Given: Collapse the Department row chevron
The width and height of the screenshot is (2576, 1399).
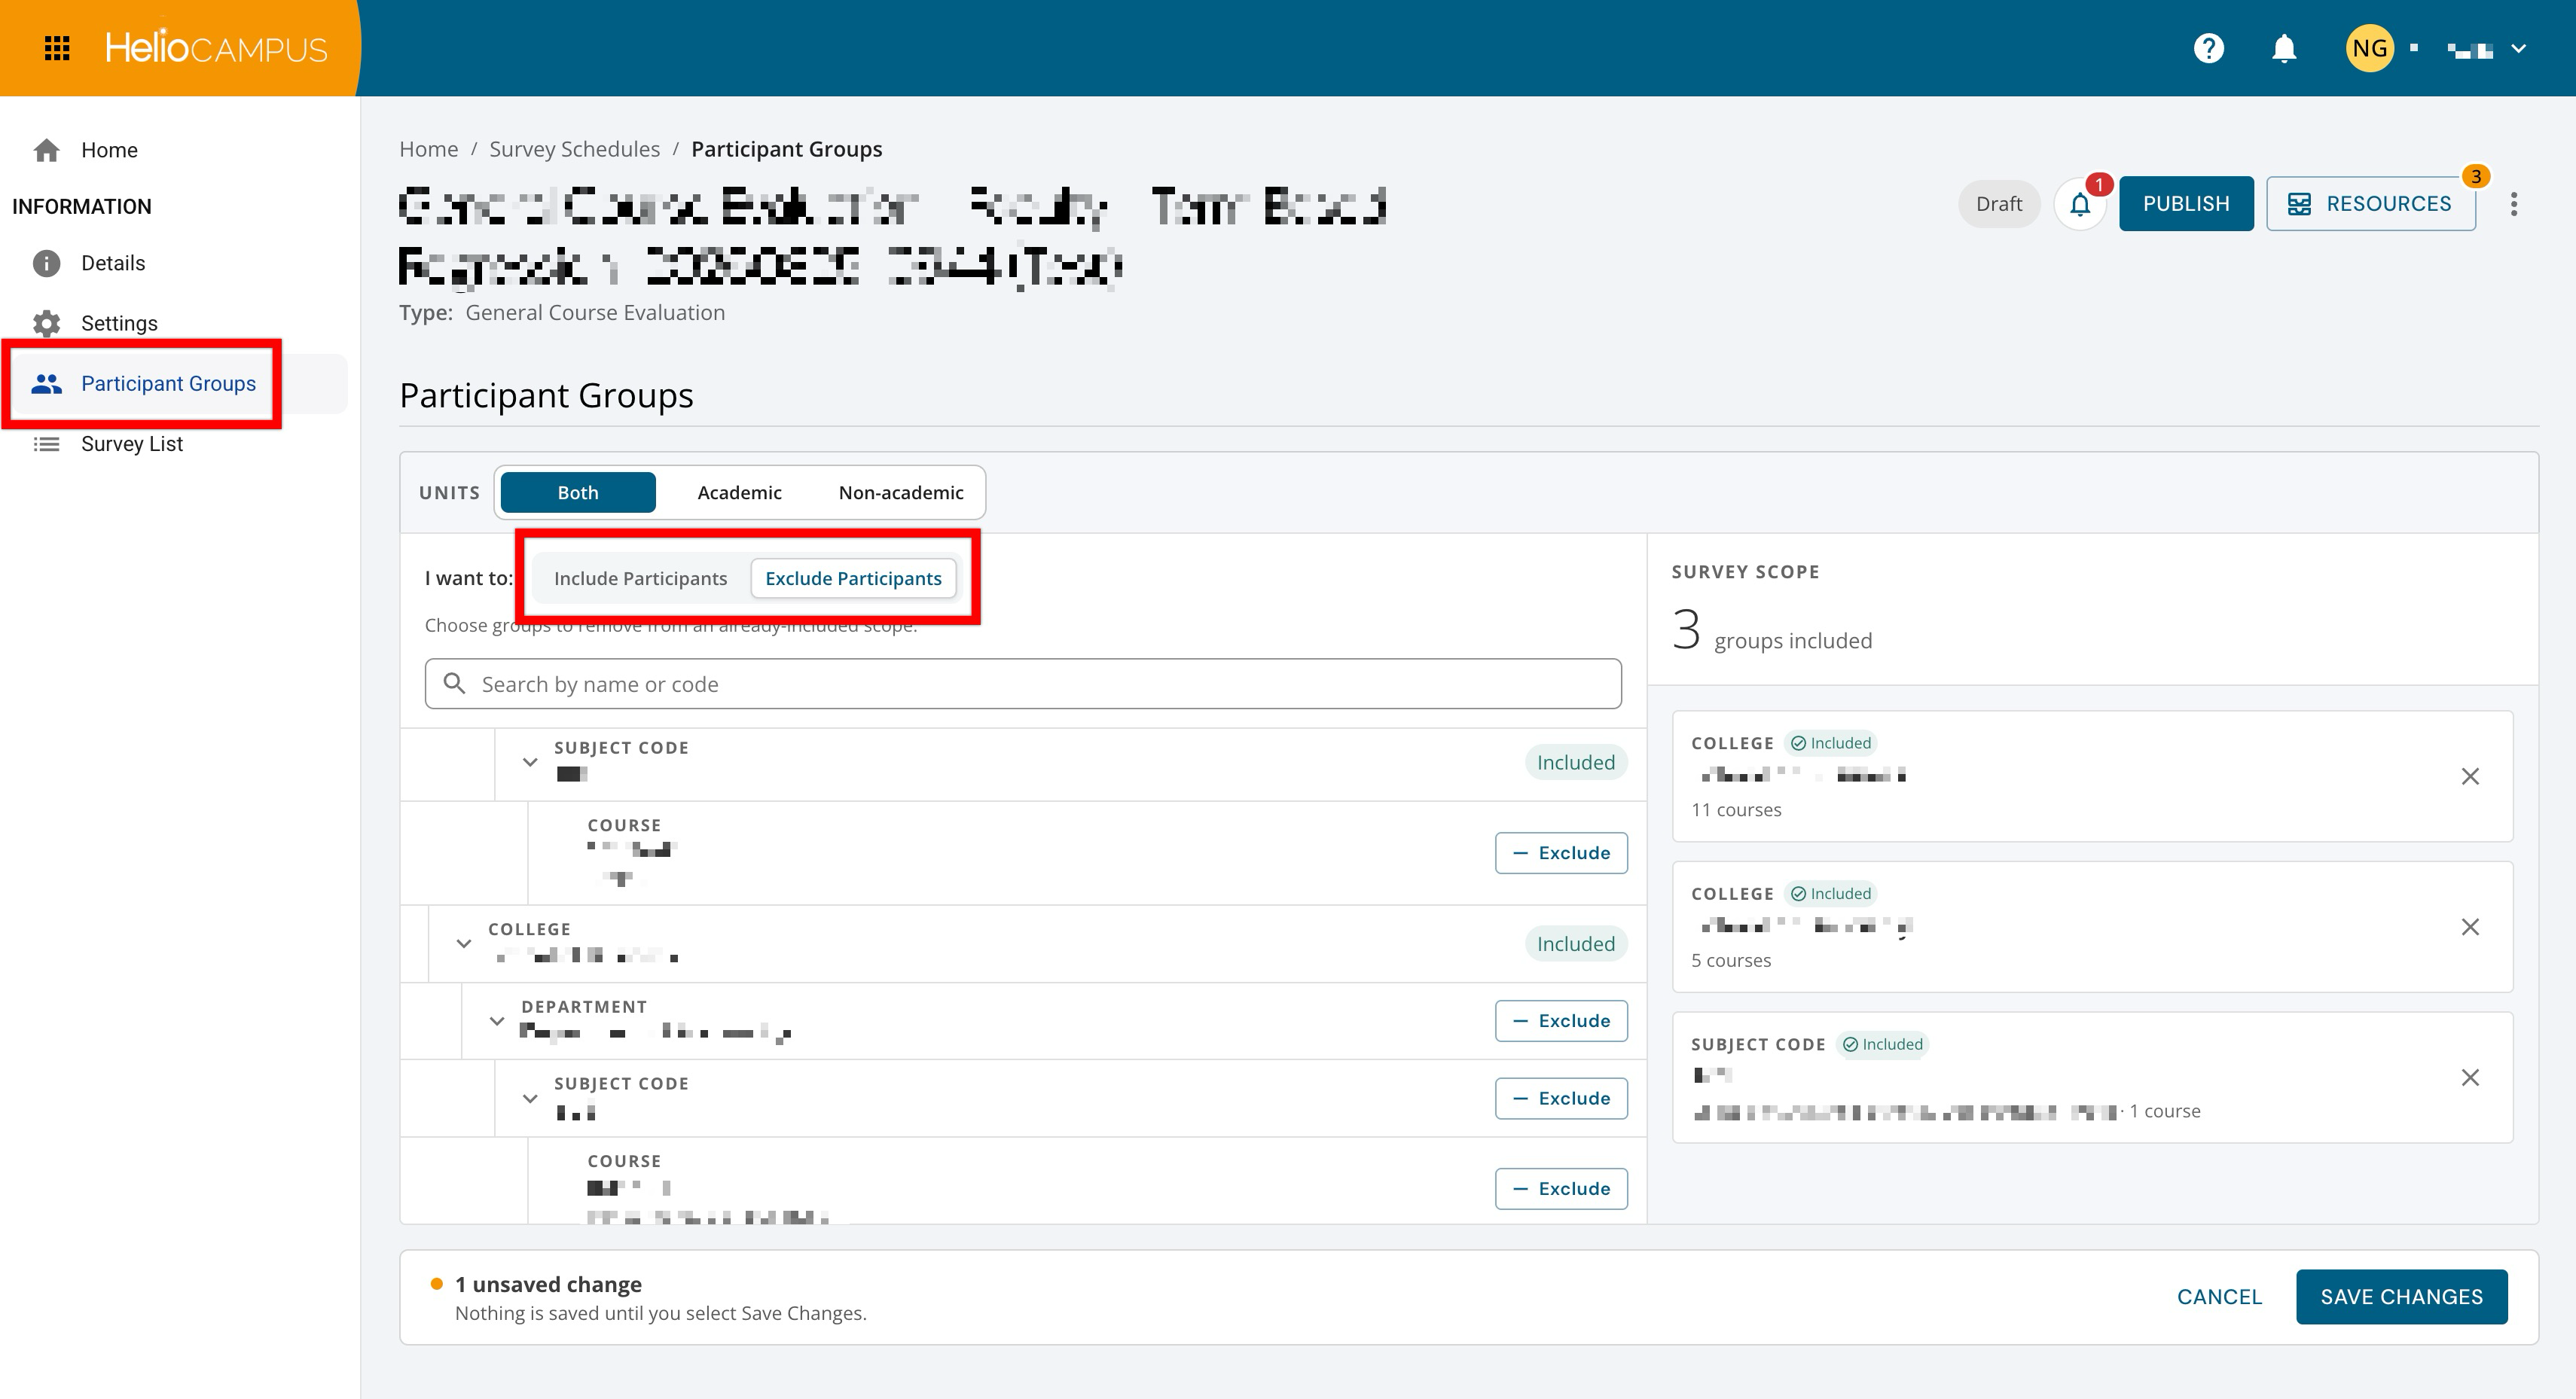Looking at the screenshot, I should point(496,1021).
